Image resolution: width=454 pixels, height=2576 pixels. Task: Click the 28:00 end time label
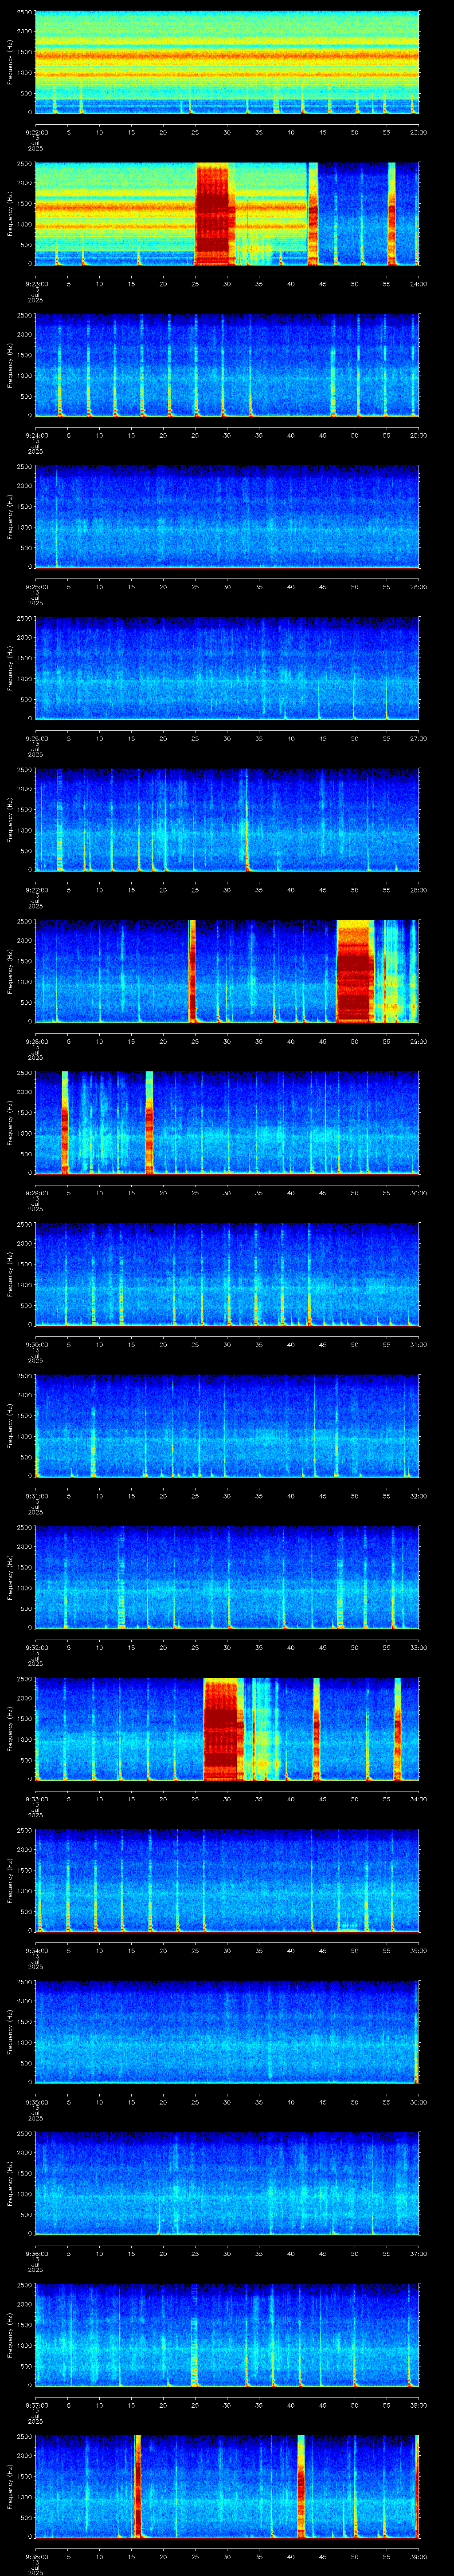418,890
